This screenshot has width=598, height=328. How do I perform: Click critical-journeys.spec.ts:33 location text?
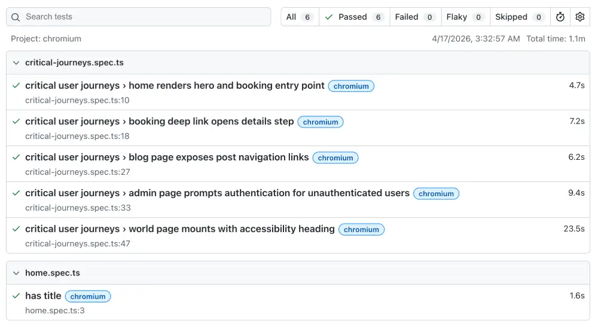[x=78, y=208]
